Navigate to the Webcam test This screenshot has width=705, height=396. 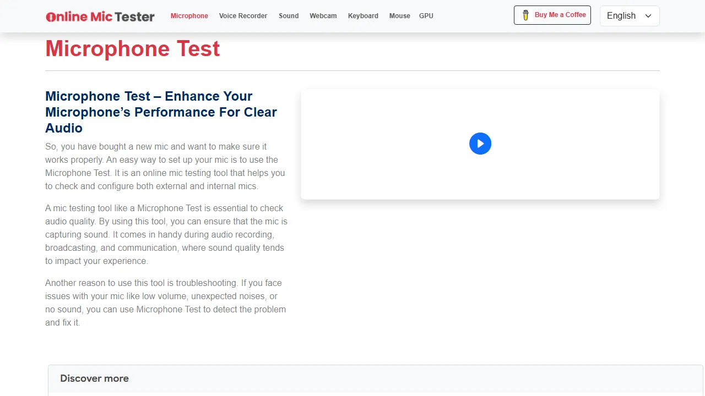pos(323,16)
